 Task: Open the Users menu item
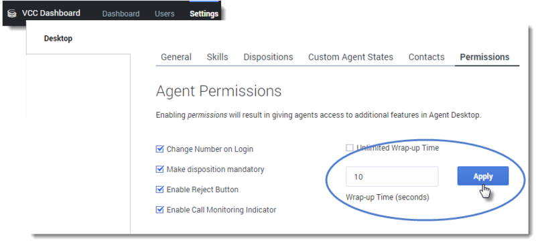(x=164, y=13)
